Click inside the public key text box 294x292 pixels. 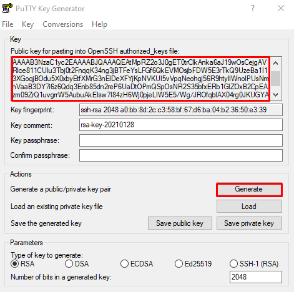(x=140, y=79)
